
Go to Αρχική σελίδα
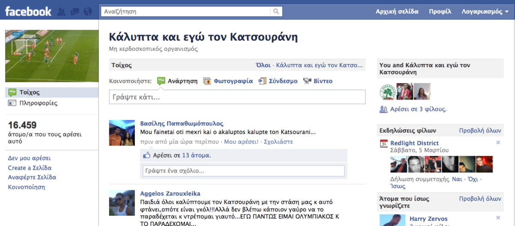[397, 12]
